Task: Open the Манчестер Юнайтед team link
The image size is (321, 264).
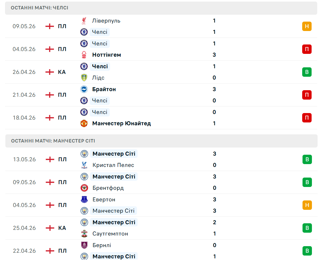Action: pos(121,123)
